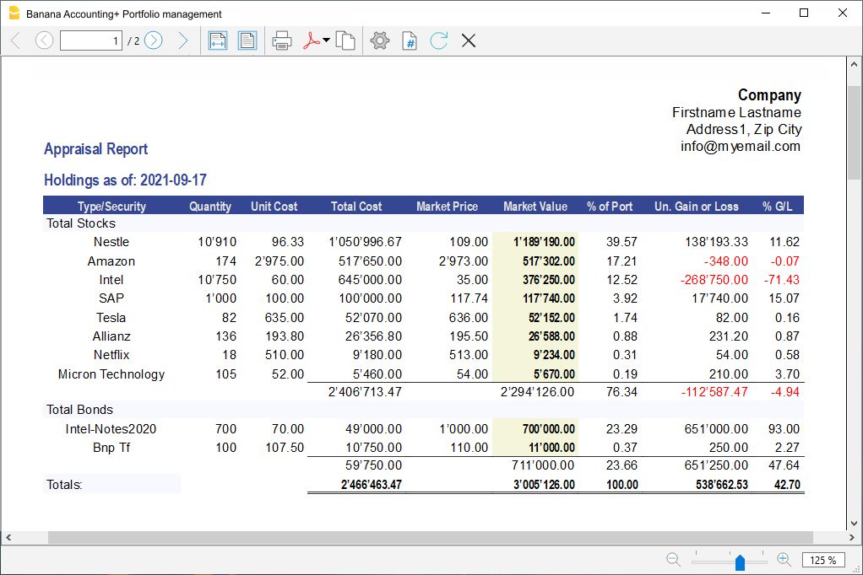Click the Total Cost column header
The width and height of the screenshot is (863, 575).
[356, 207]
